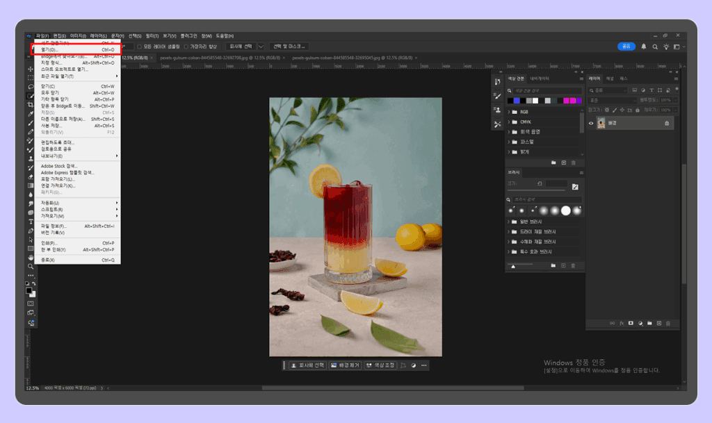Open the blend mode 표준 dropdown
The width and height of the screenshot is (712, 423).
tap(612, 100)
